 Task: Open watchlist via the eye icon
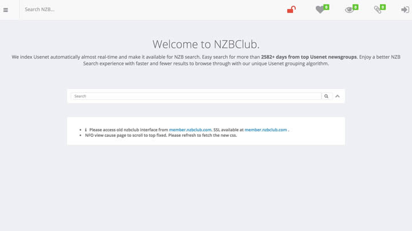pyautogui.click(x=349, y=10)
